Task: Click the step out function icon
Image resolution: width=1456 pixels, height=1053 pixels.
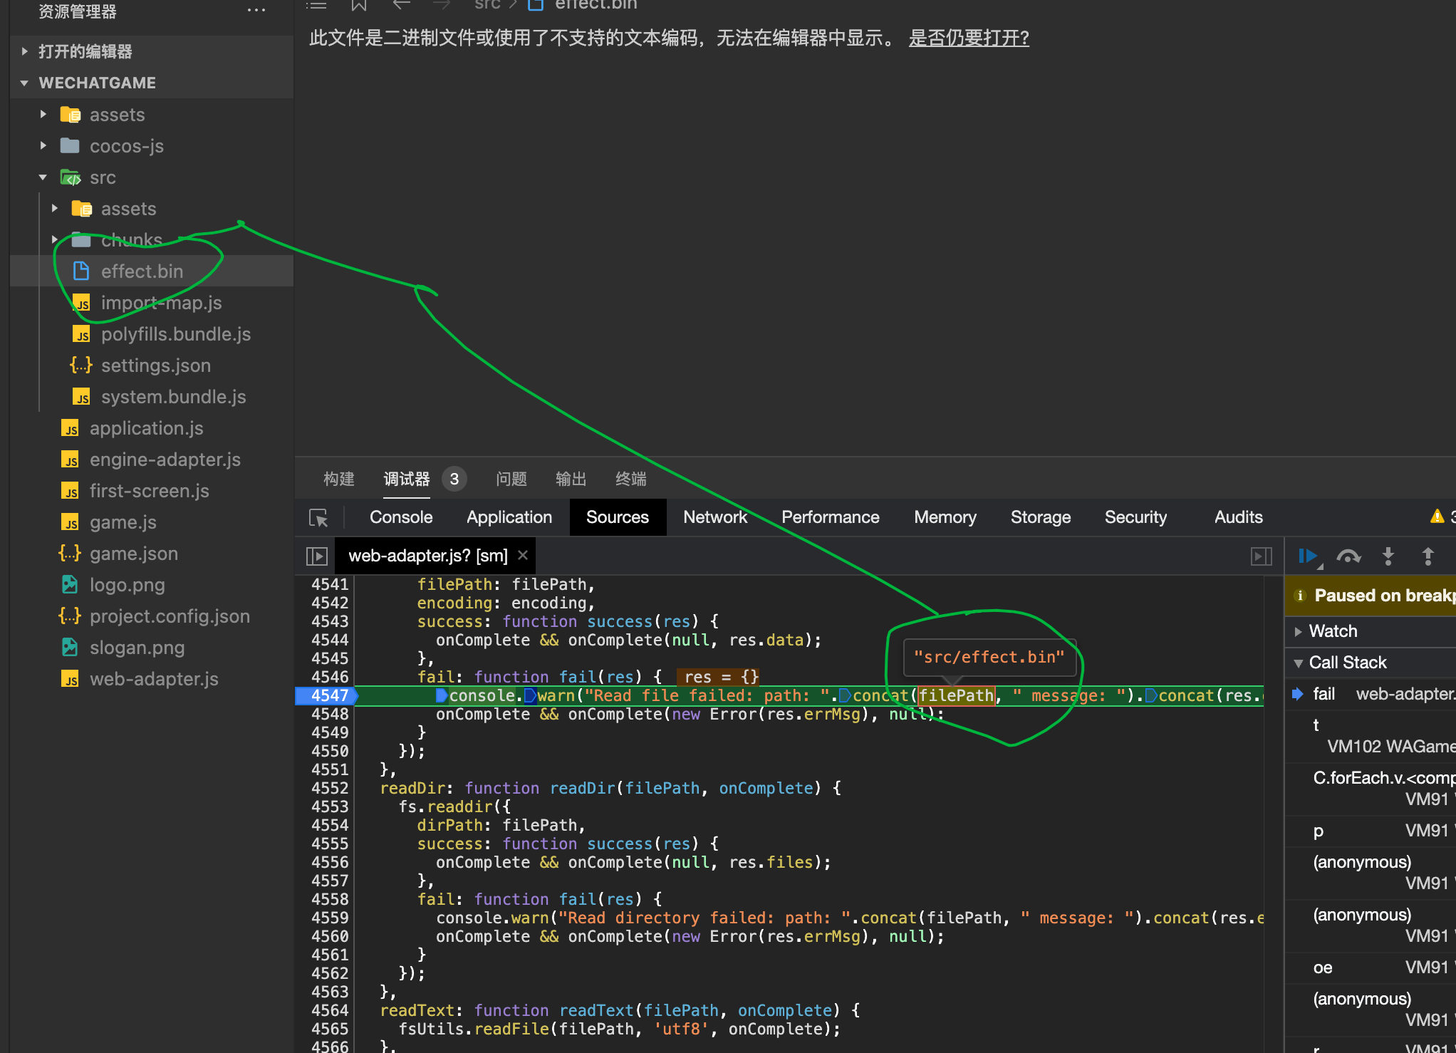Action: tap(1428, 556)
